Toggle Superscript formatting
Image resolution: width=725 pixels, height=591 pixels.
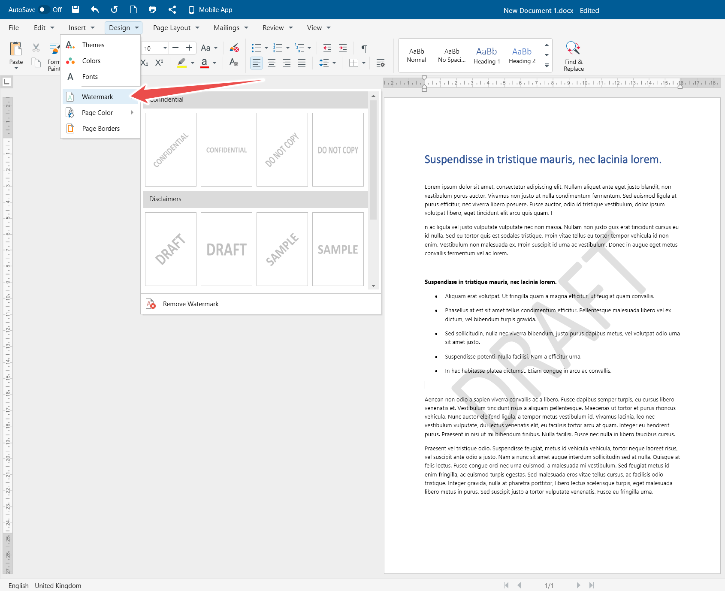pyautogui.click(x=159, y=63)
